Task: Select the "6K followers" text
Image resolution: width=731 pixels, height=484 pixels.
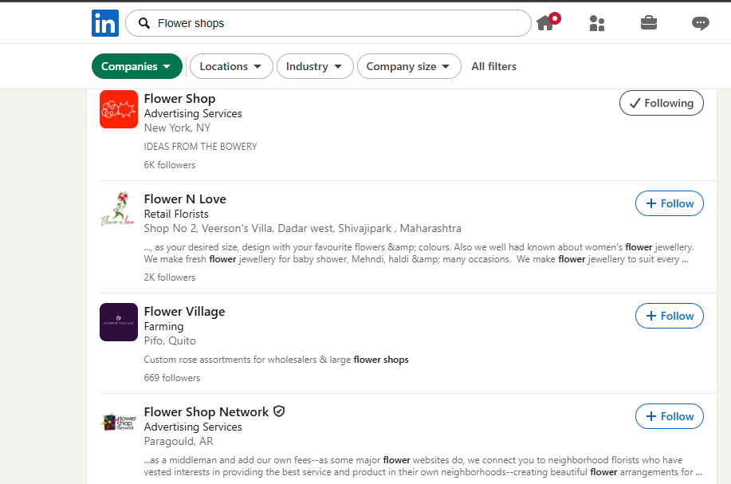Action: [x=170, y=165]
